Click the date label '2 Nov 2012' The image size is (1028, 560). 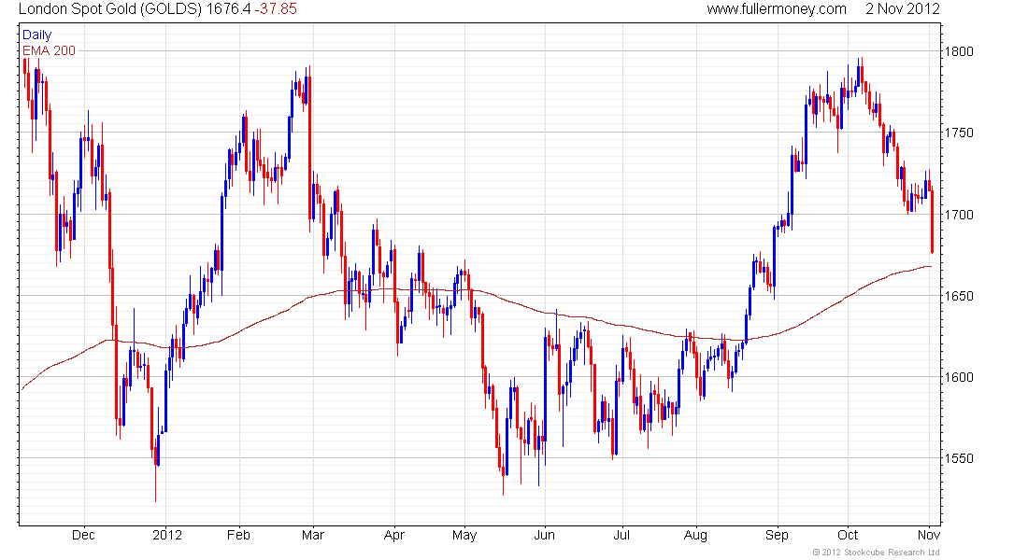point(903,9)
